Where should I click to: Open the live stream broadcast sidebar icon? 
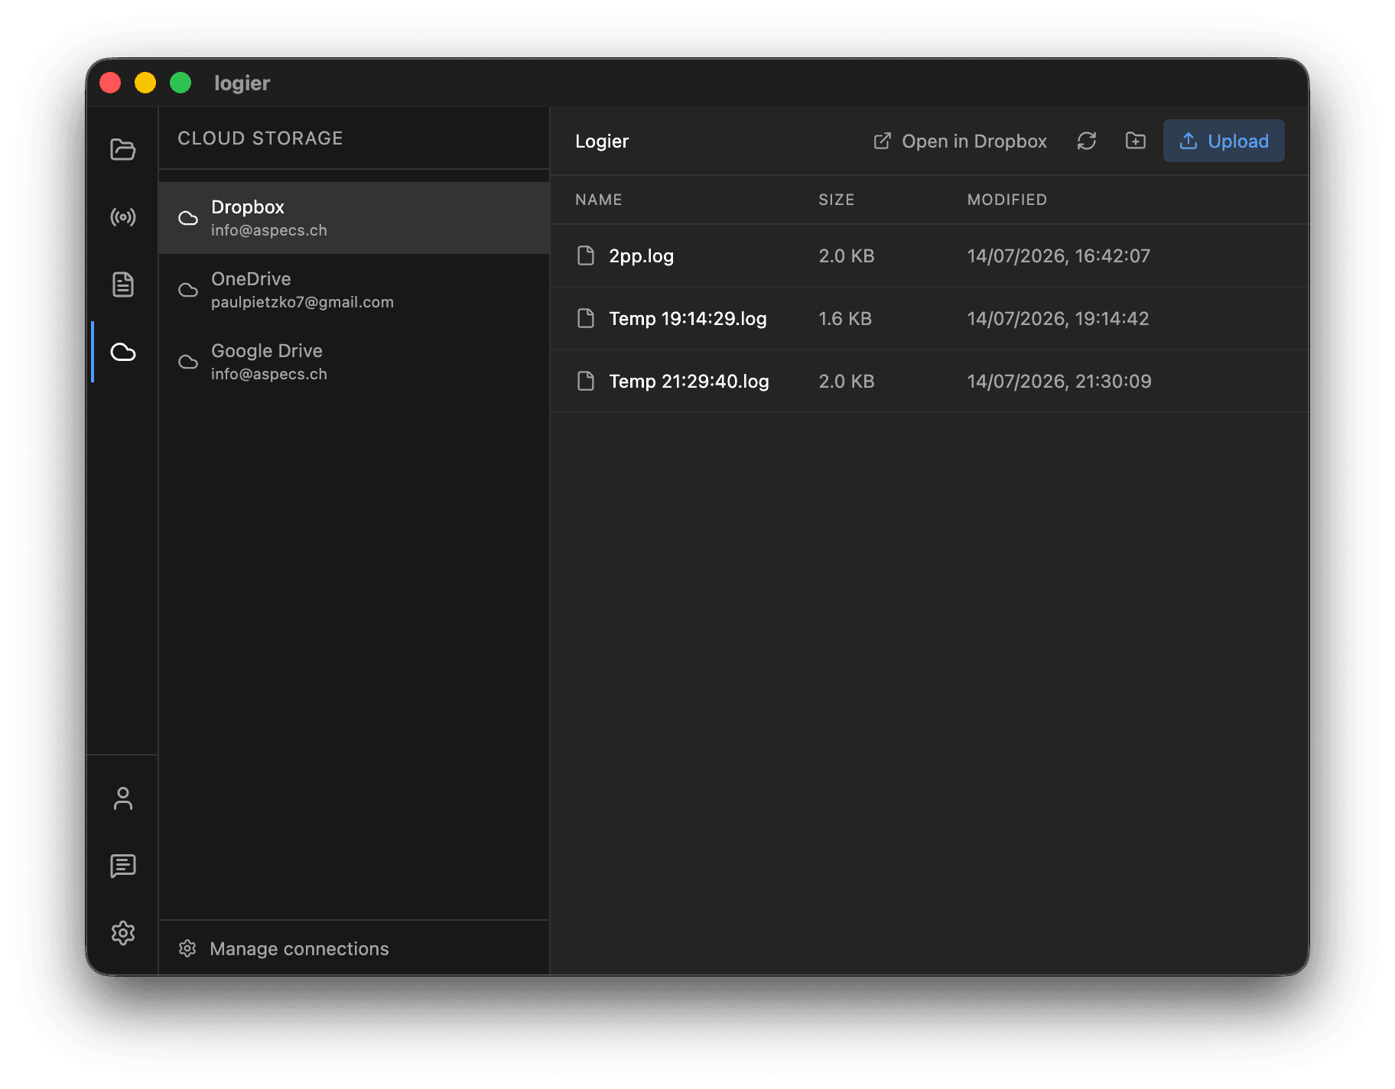pyautogui.click(x=122, y=217)
